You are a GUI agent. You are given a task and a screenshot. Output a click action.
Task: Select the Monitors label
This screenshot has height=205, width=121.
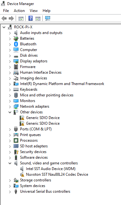click(28, 101)
